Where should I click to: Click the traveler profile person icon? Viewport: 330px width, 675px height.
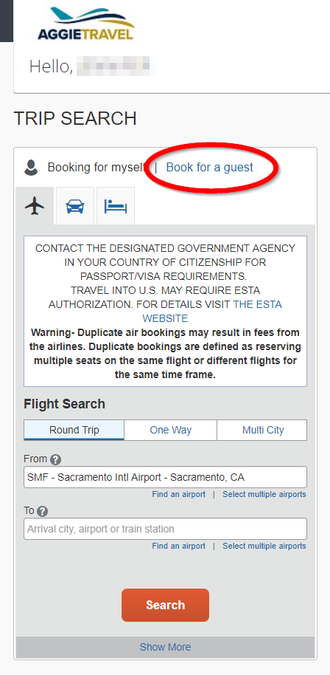tap(32, 168)
